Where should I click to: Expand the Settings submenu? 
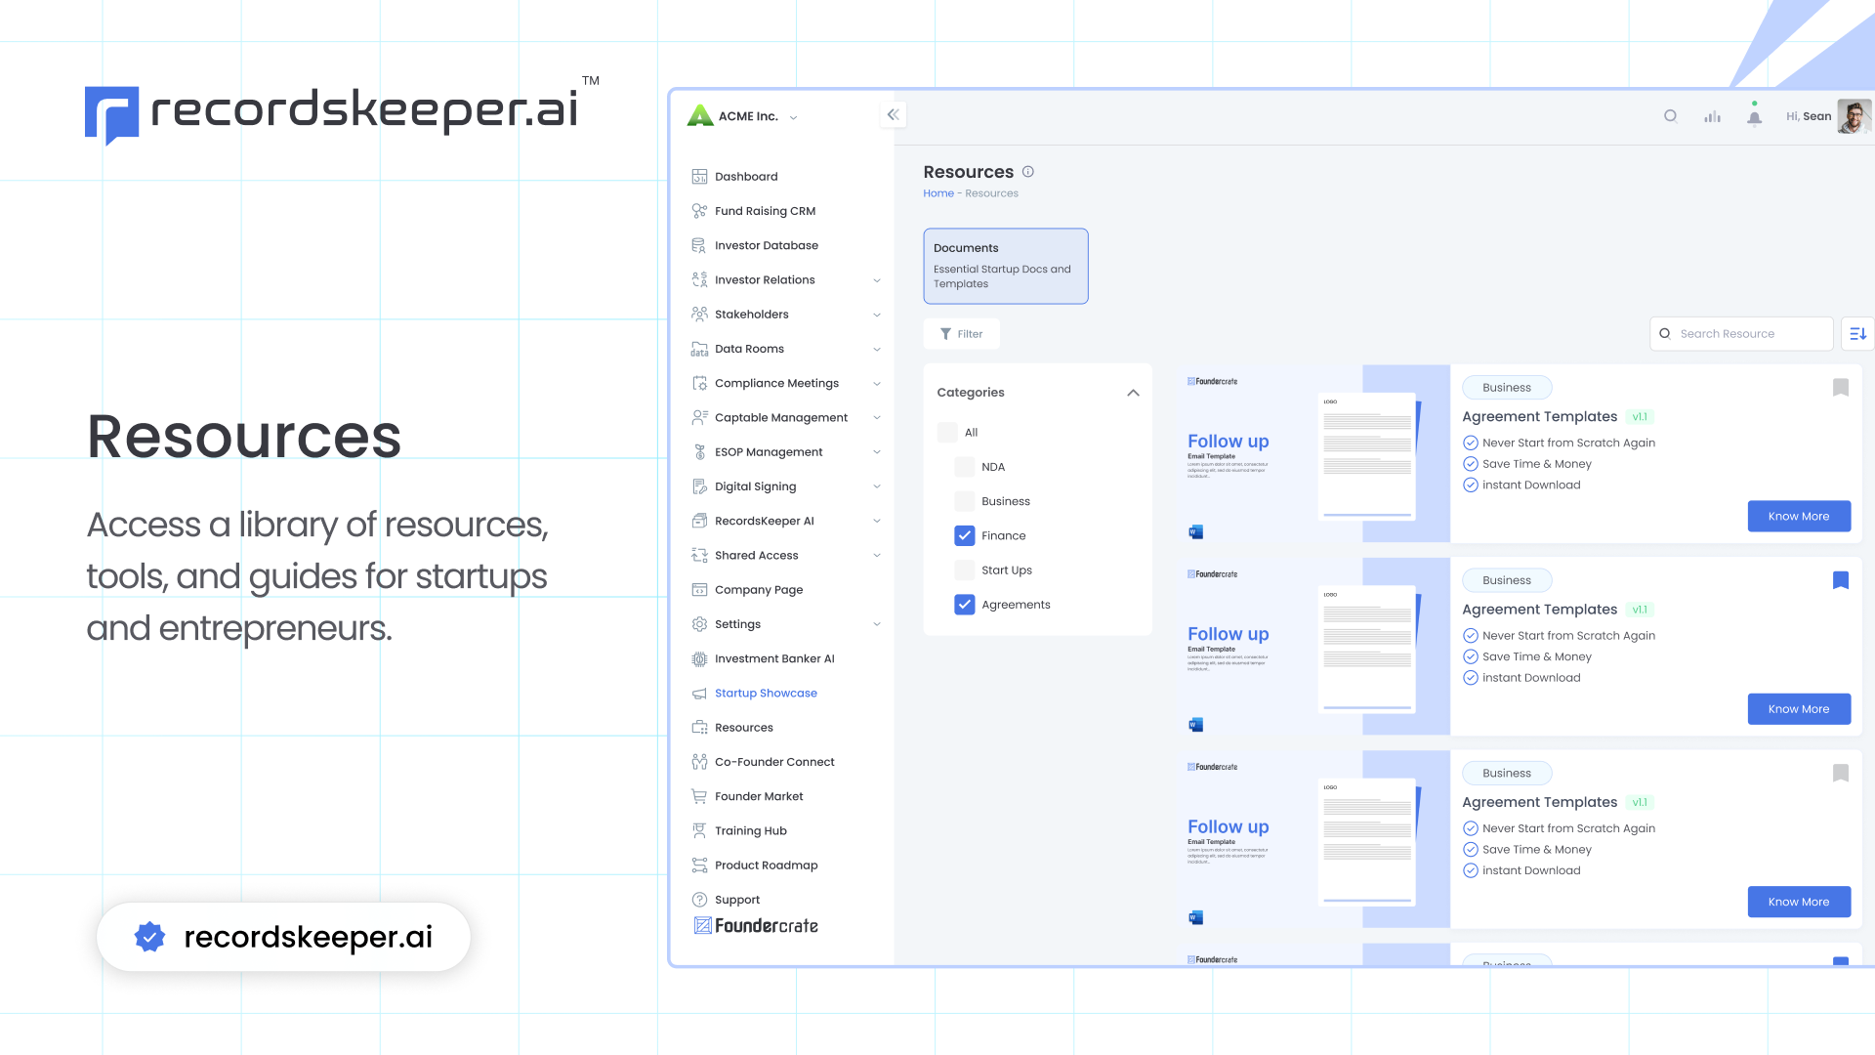[877, 624]
